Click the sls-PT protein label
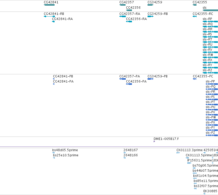This screenshot has height=195, width=218. (210, 102)
